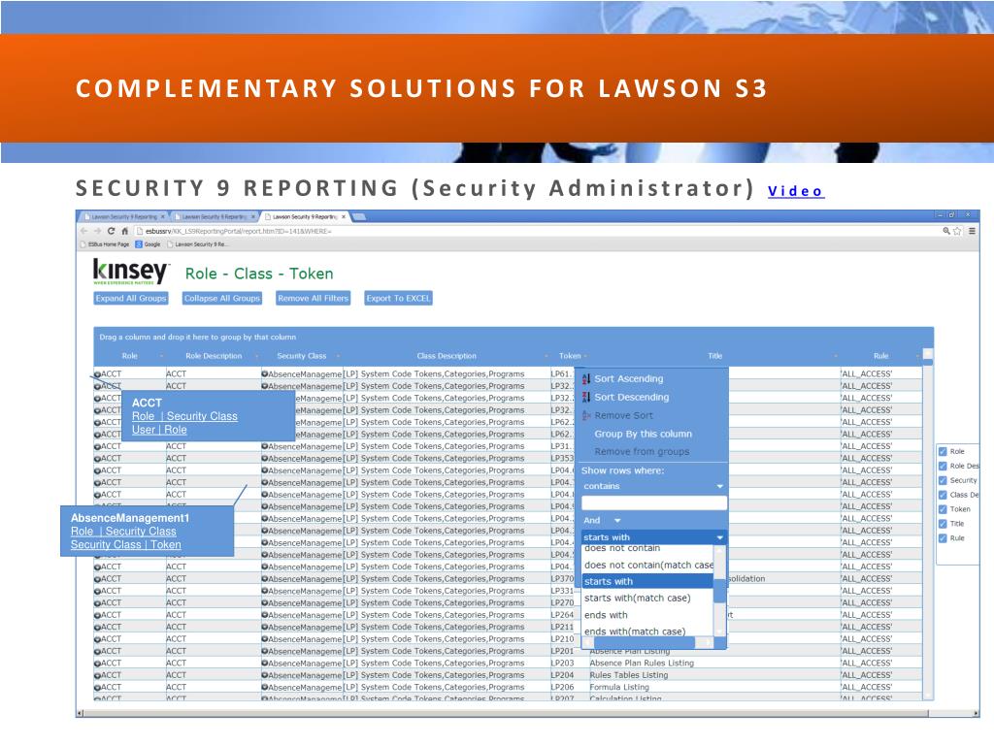Close the active Lawson Security 9 Reporting tab
The width and height of the screenshot is (994, 745).
point(344,216)
